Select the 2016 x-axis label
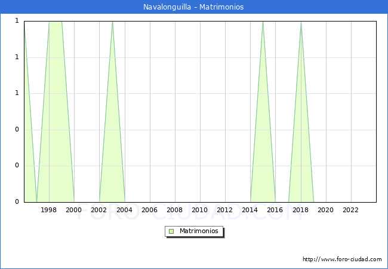 click(275, 210)
